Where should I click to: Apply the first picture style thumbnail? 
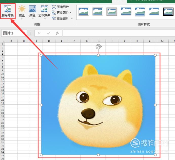pyautogui.click(x=84, y=11)
